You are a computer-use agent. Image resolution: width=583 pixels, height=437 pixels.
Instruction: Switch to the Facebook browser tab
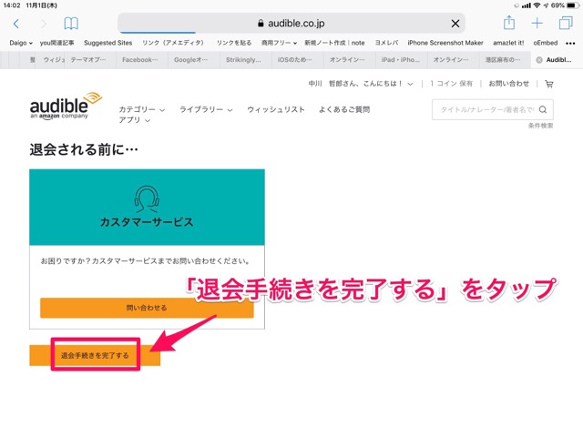[x=139, y=60]
